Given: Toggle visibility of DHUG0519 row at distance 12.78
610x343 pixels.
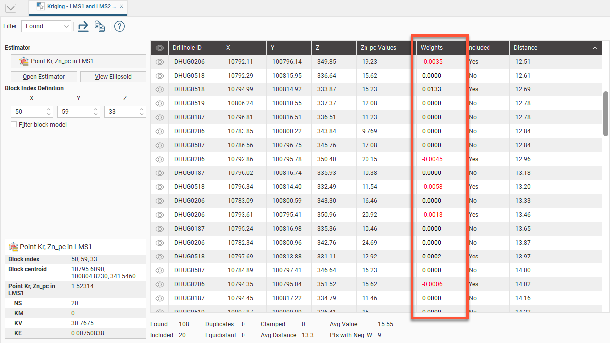Looking at the screenshot, I should 160,103.
